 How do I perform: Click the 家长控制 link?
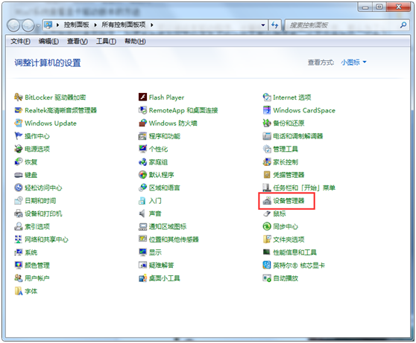pos(286,162)
